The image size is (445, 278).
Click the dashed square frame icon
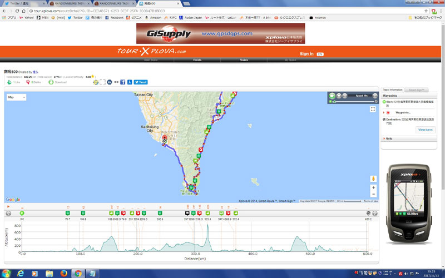click(102, 82)
